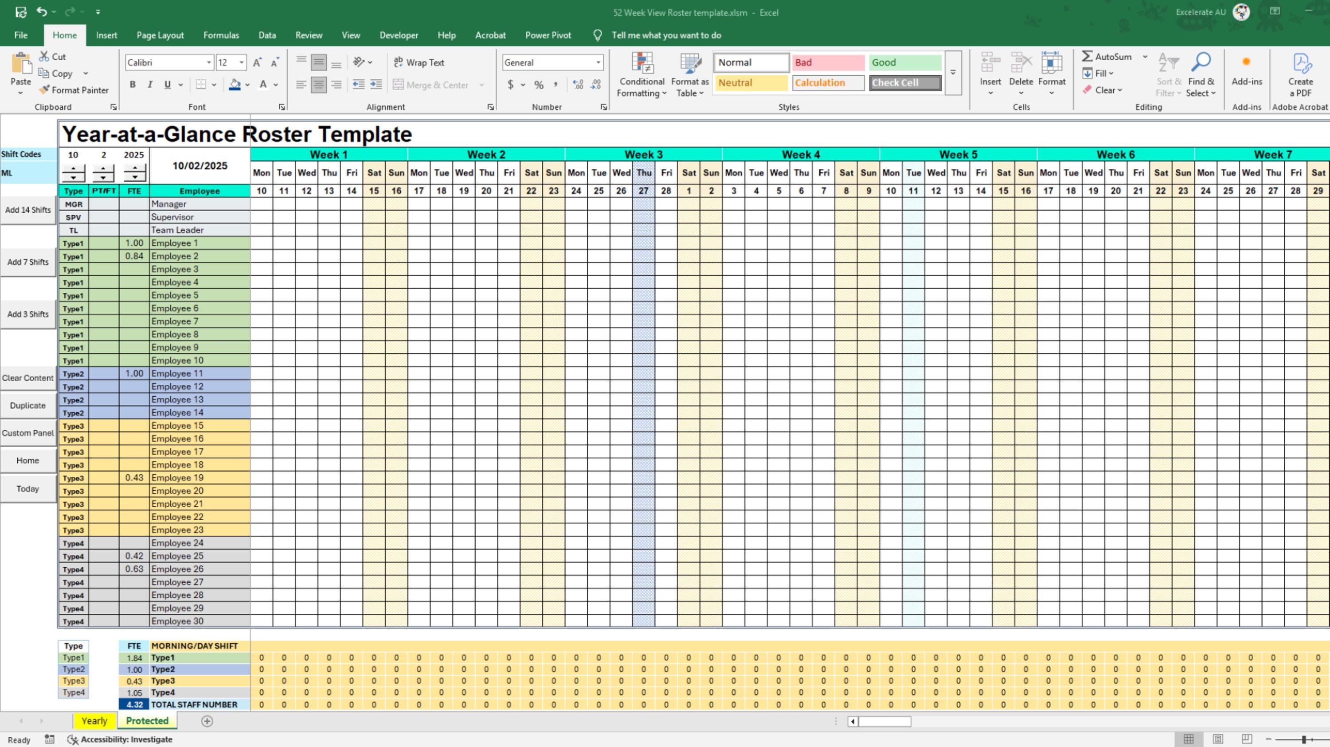Expand the cell styles gallery
The image size is (1330, 747).
pyautogui.click(x=953, y=72)
